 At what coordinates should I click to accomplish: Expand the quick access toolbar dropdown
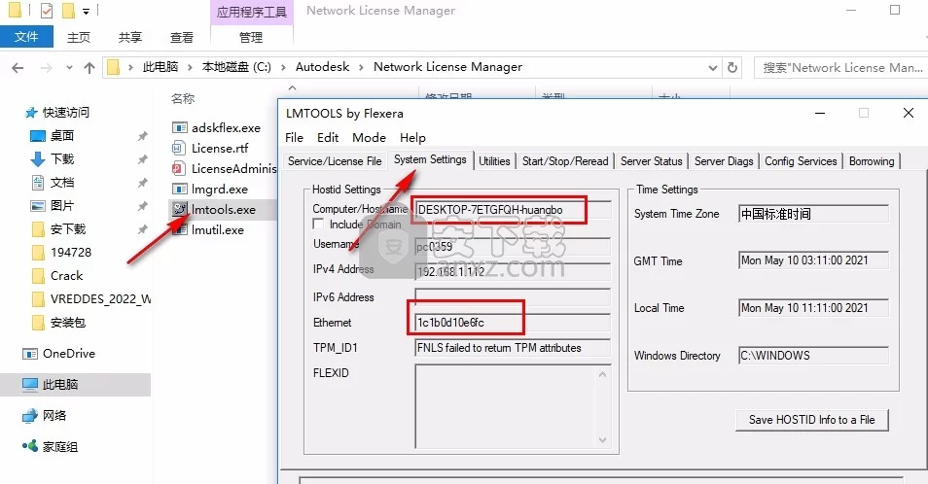pyautogui.click(x=86, y=12)
